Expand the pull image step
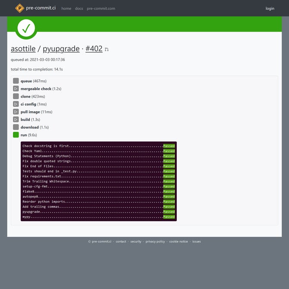 (x=16, y=112)
